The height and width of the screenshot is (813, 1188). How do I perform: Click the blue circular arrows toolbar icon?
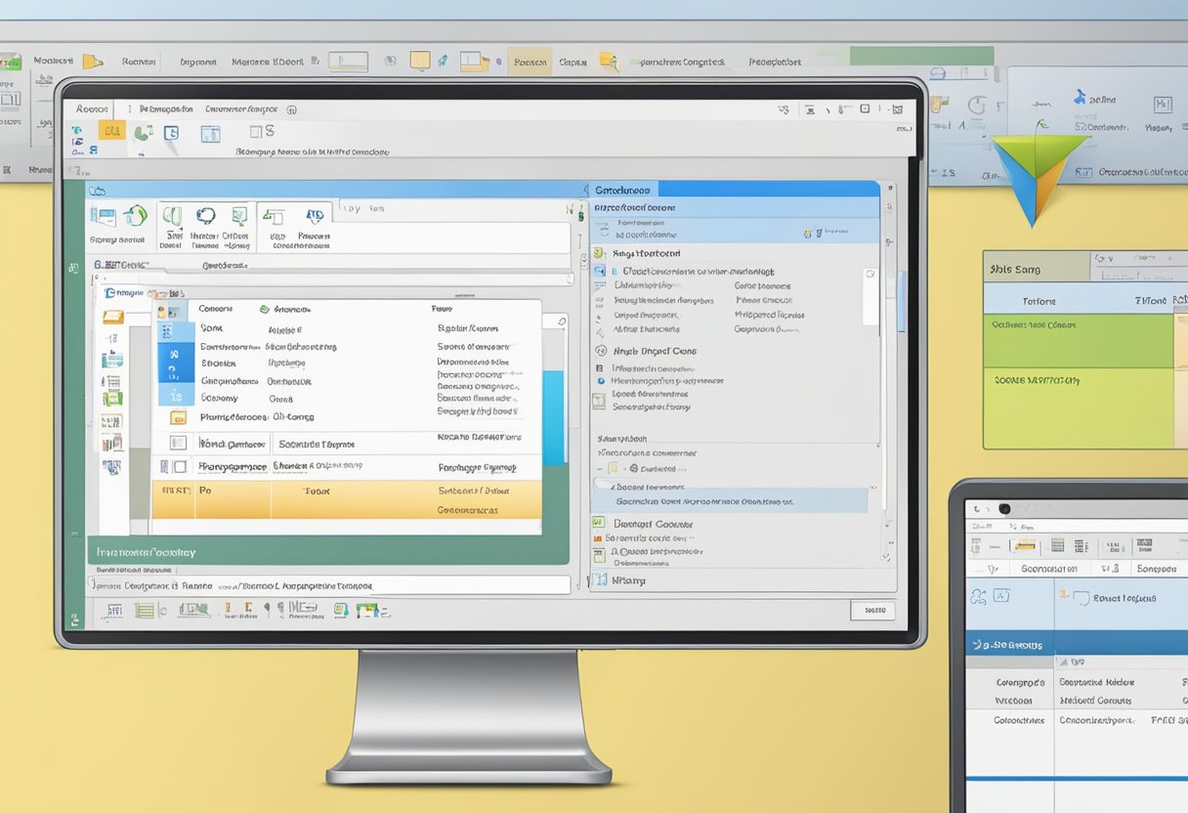coord(206,216)
